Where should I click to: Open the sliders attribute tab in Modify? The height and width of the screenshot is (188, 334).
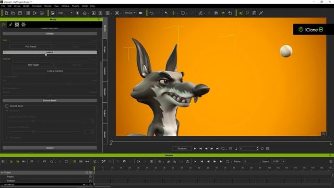tap(4, 25)
